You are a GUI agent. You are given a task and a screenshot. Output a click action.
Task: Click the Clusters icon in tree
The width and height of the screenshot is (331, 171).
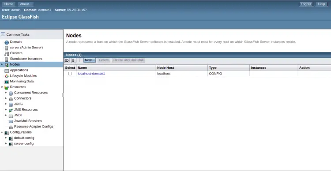[7, 54]
